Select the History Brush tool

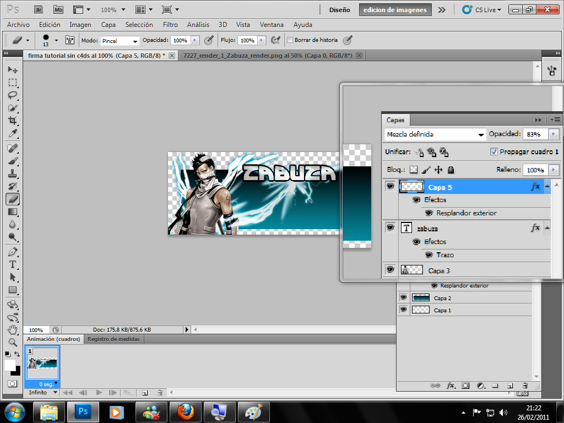point(13,186)
